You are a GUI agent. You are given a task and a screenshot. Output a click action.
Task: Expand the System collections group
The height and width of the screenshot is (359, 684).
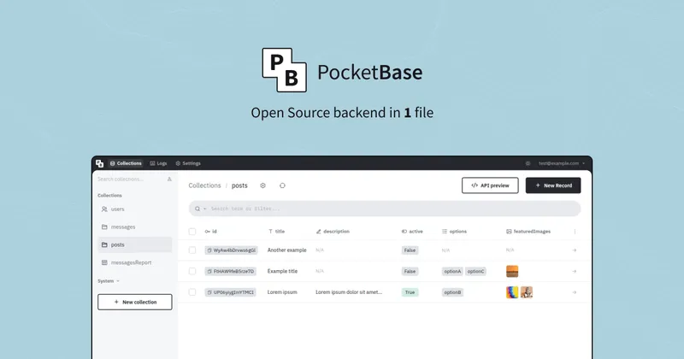[109, 281]
